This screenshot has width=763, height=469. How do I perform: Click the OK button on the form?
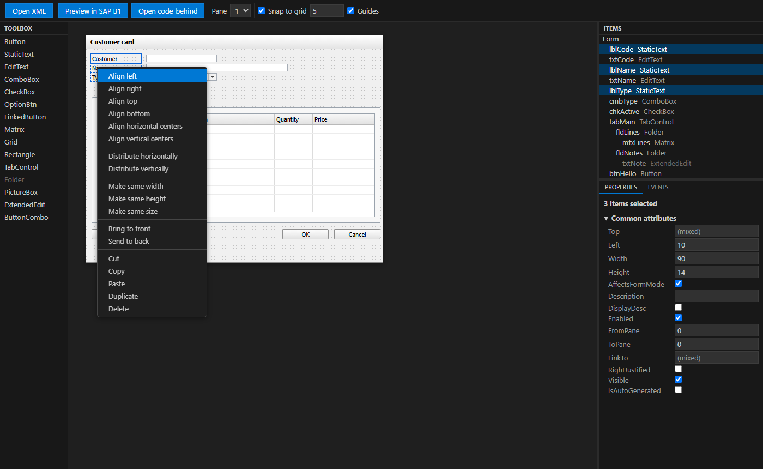click(305, 234)
